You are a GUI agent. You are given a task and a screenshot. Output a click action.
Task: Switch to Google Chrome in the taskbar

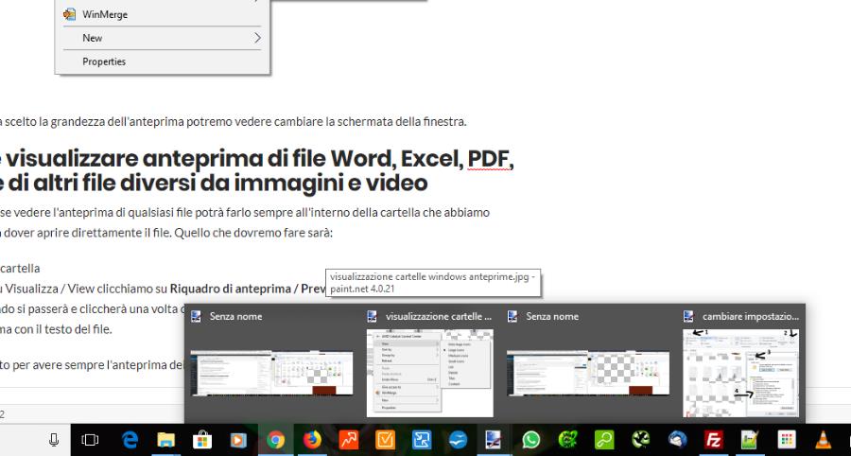click(x=274, y=439)
